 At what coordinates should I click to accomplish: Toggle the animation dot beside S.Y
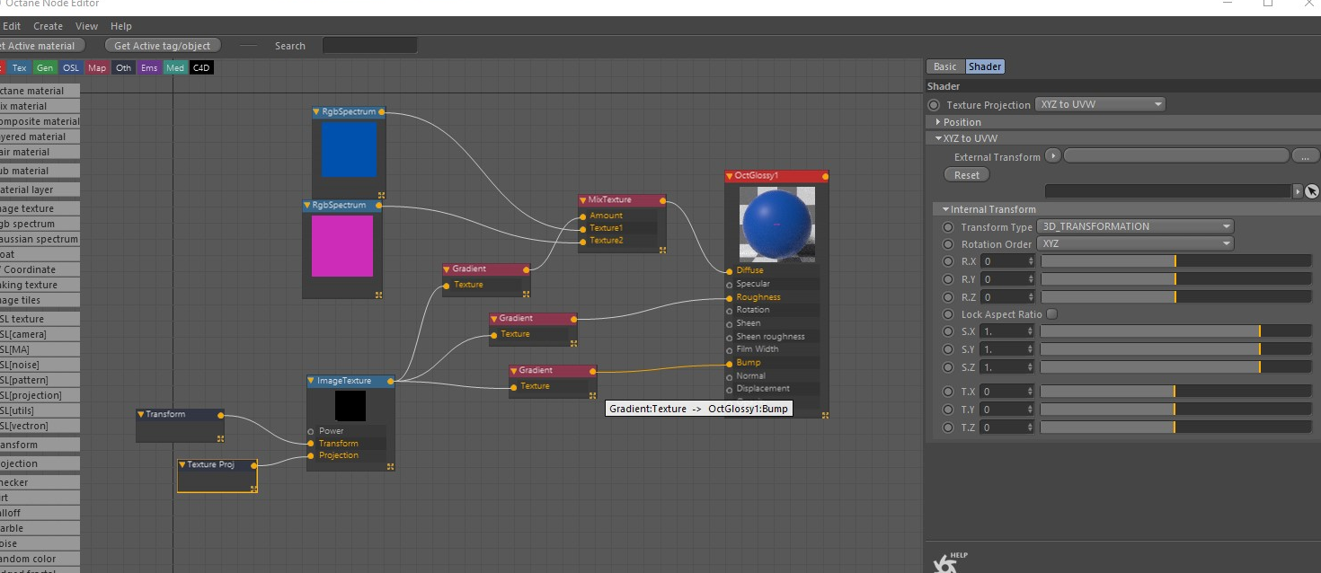click(948, 349)
